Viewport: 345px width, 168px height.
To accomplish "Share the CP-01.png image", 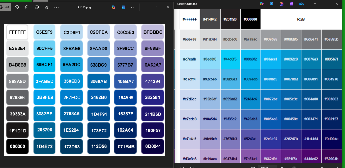I will click(x=47, y=7).
